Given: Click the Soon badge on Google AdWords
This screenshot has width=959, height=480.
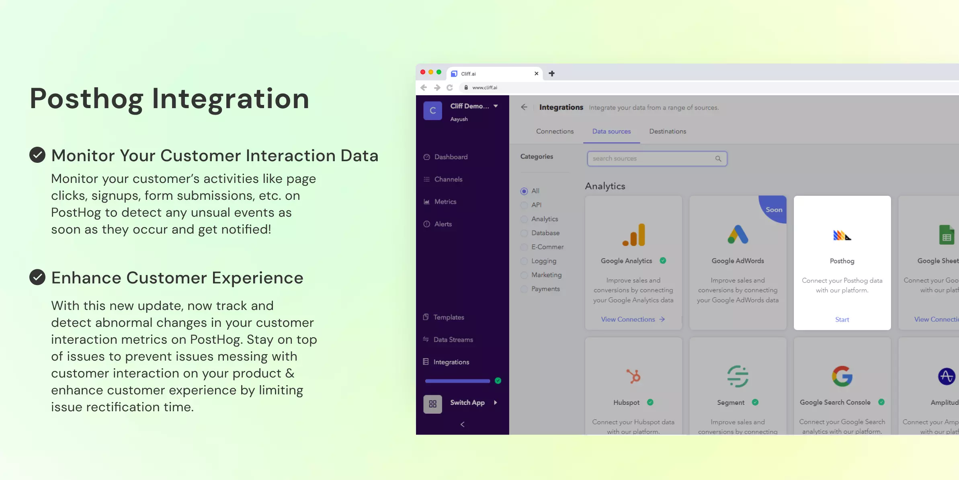Looking at the screenshot, I should coord(774,209).
